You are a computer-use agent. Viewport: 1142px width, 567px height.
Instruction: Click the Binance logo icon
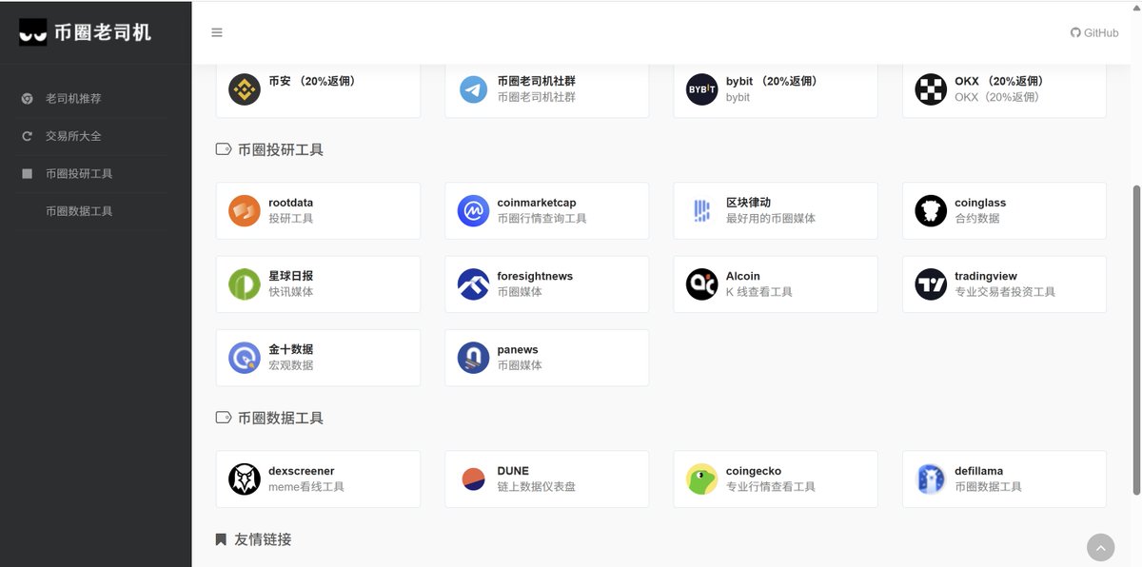click(x=245, y=89)
